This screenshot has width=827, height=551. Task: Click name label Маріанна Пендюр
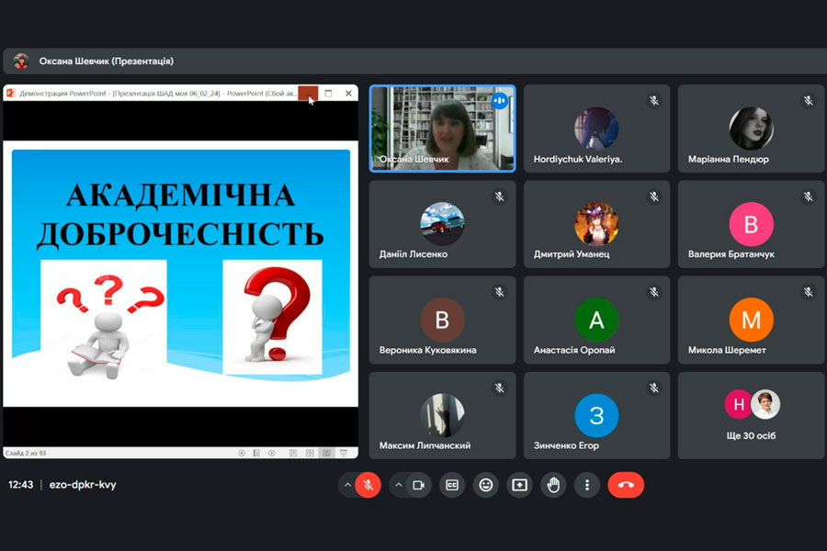point(729,159)
